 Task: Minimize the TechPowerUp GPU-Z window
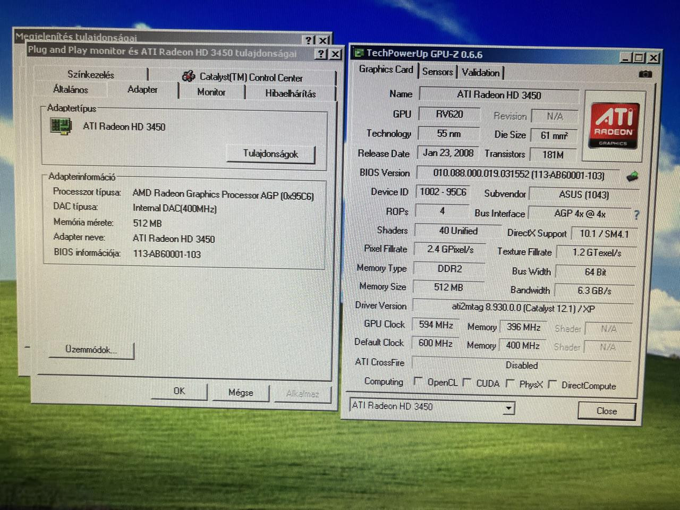[x=626, y=58]
